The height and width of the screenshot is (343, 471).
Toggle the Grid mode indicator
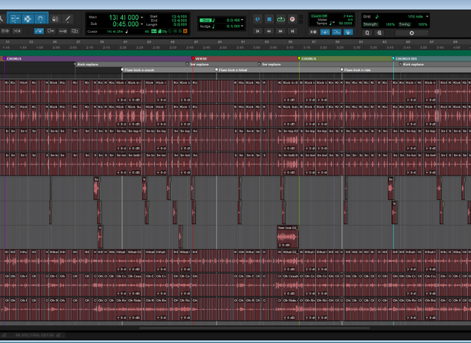[207, 20]
